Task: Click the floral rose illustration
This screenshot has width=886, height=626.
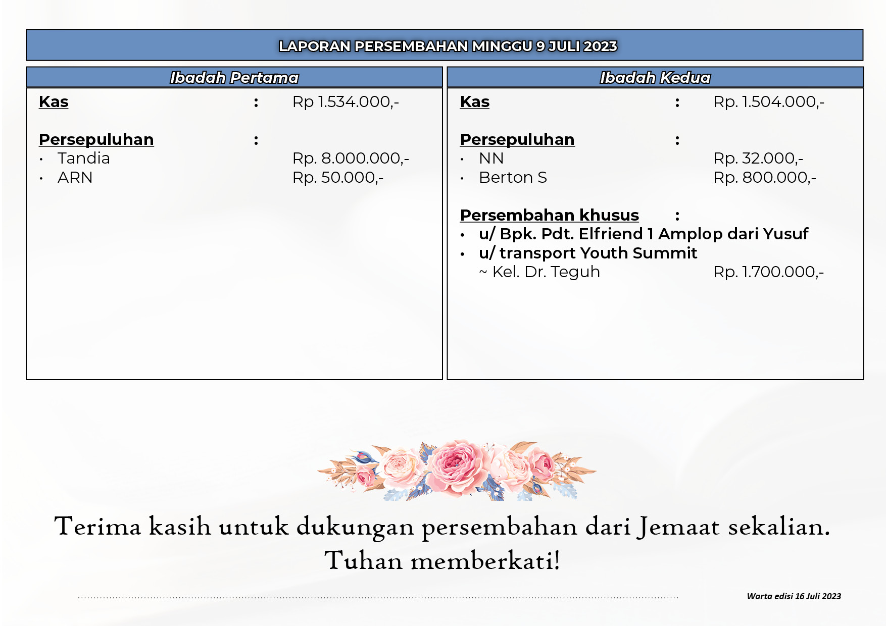Action: (x=457, y=470)
